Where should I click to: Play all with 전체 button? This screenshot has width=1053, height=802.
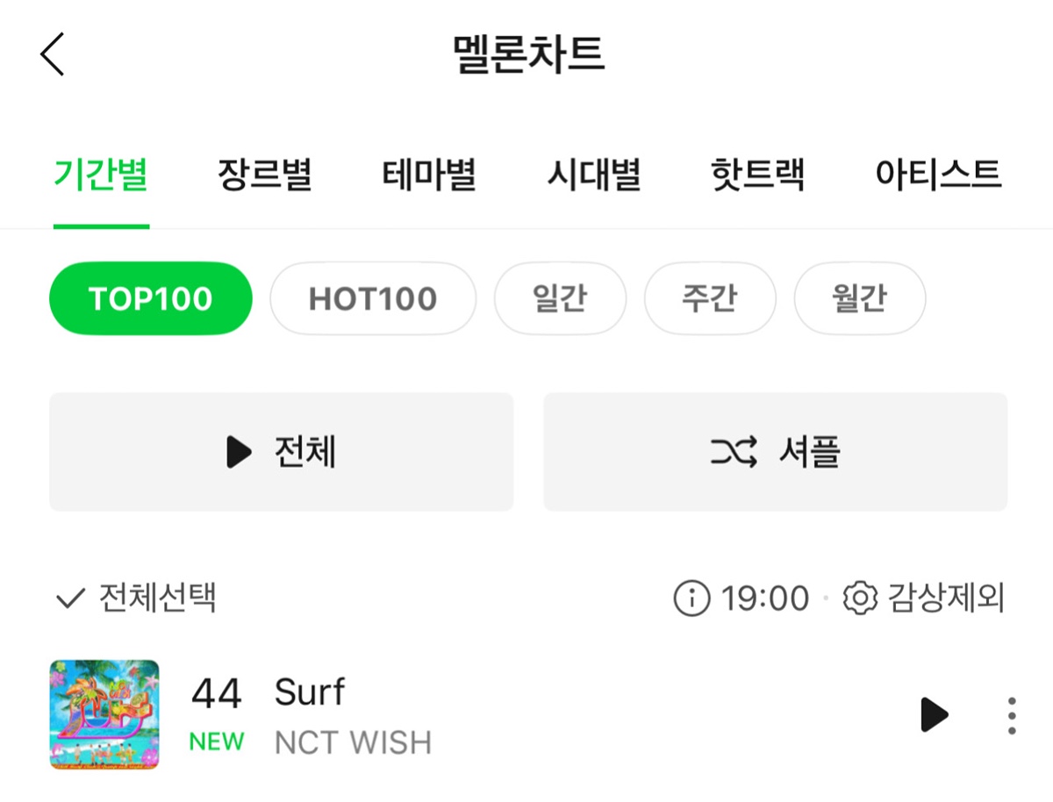click(x=281, y=452)
